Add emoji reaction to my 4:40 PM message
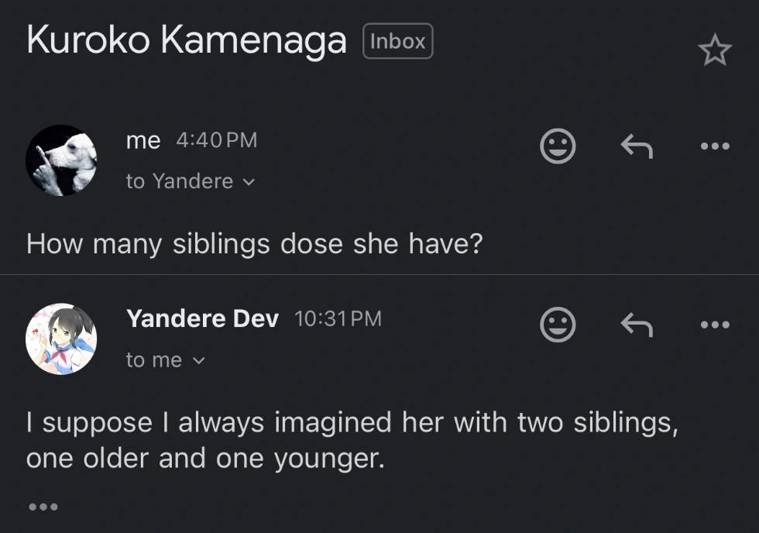Viewport: 759px width, 533px height. (558, 146)
